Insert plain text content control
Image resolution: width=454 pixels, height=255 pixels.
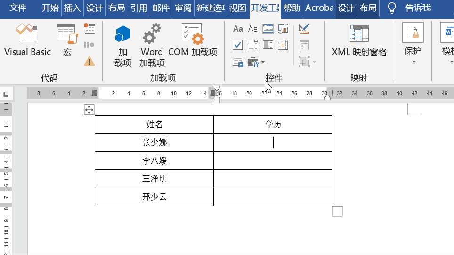(x=253, y=29)
